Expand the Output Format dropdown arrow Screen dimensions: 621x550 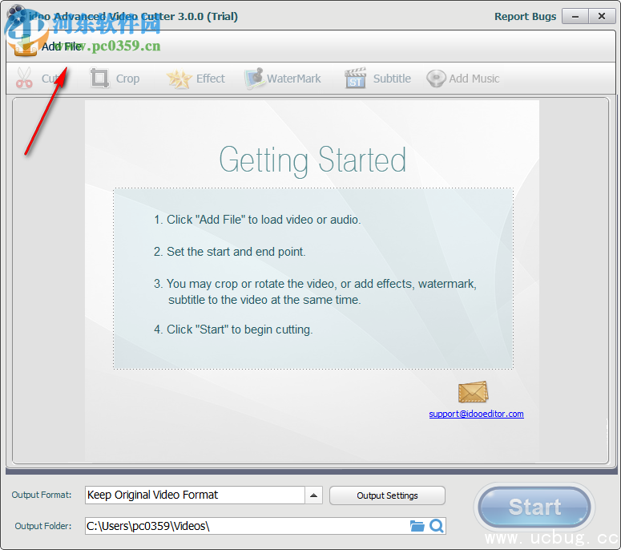(x=313, y=495)
